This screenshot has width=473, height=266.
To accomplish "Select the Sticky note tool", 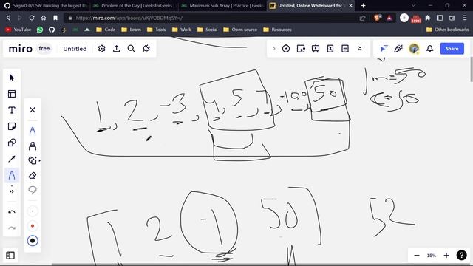I will (12, 126).
